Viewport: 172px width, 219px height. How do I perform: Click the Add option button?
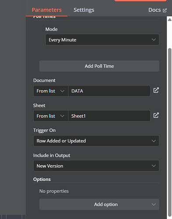pyautogui.click(x=99, y=205)
